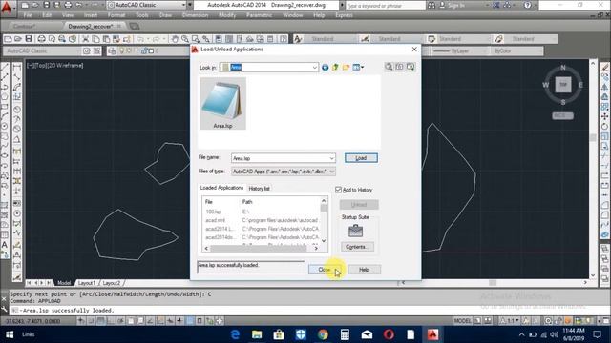
Task: Click the Copy toolbar icon
Action: click(x=95, y=39)
